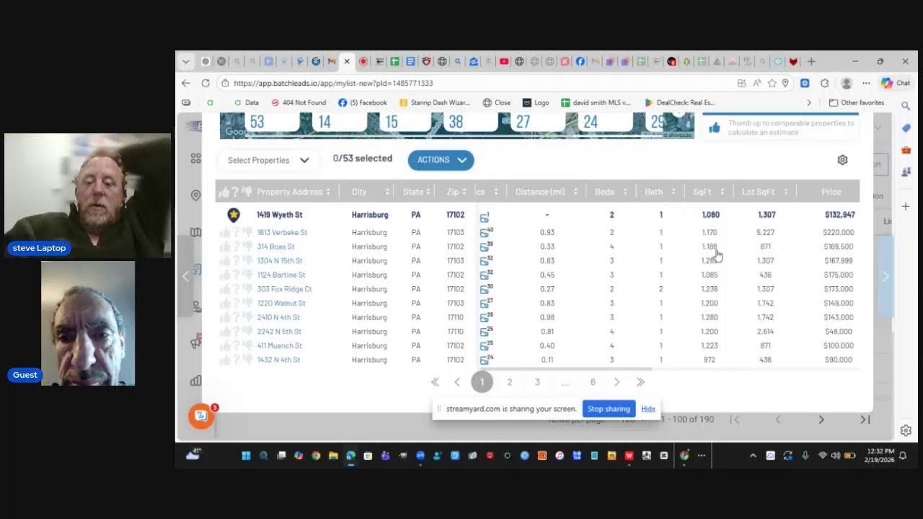Image resolution: width=923 pixels, height=519 pixels.
Task: Click the star pin for 1419 Wyeth St
Action: (x=234, y=215)
